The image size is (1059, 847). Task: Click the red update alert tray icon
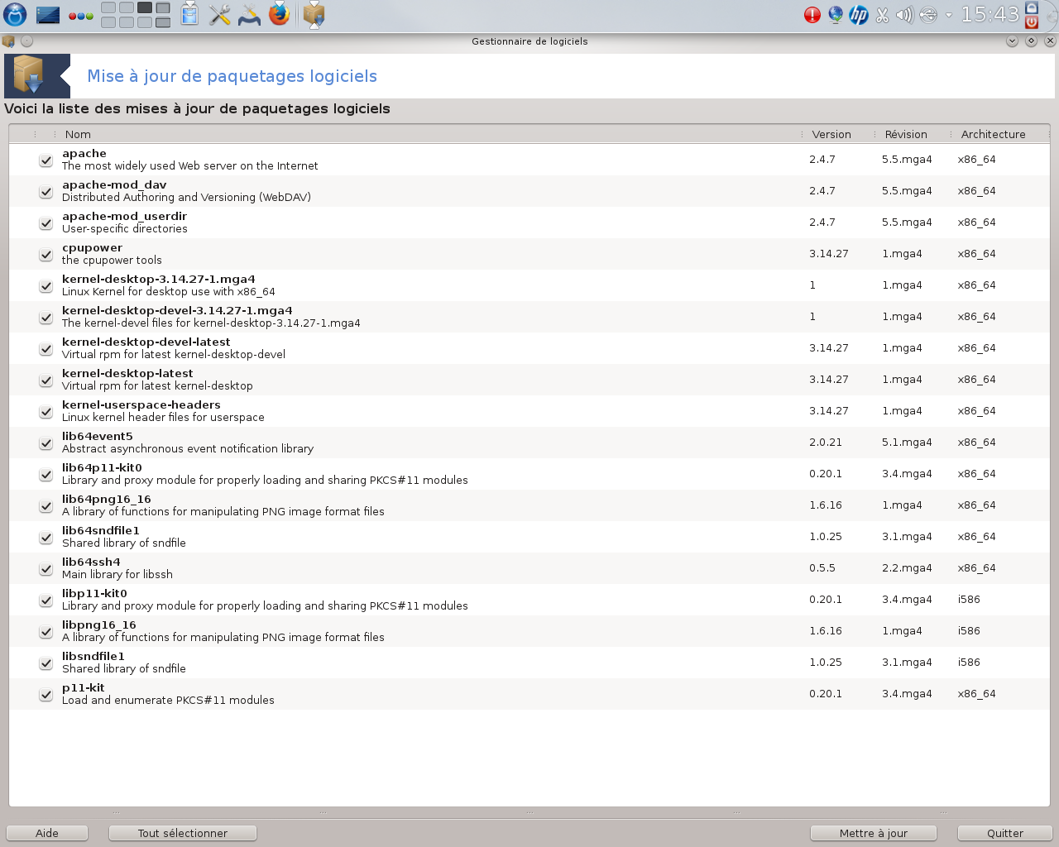coord(812,15)
